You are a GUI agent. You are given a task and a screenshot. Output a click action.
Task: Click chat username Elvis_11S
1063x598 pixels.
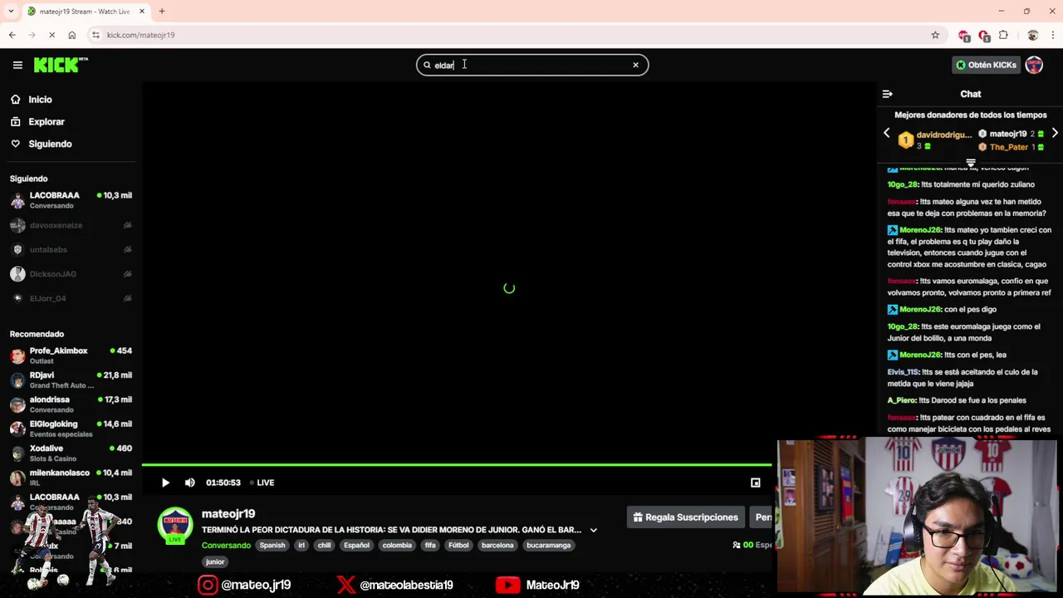pyautogui.click(x=903, y=372)
